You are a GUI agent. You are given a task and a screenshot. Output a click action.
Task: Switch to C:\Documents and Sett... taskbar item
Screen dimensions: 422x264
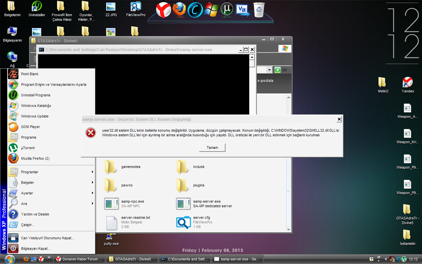(185, 259)
